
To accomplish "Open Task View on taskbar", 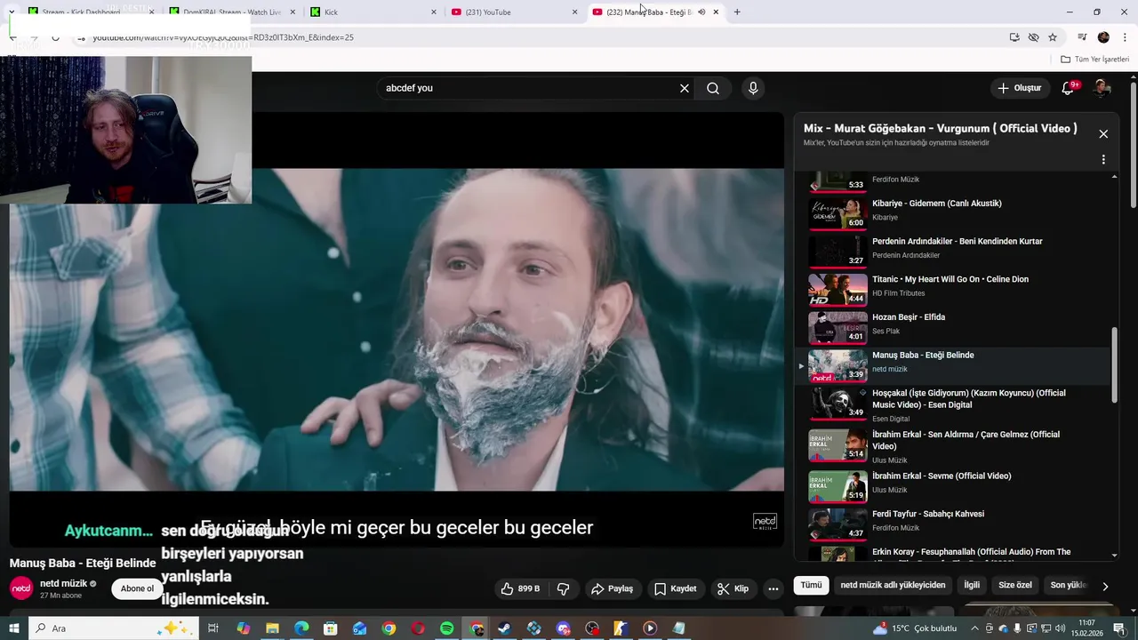I will coord(213,628).
